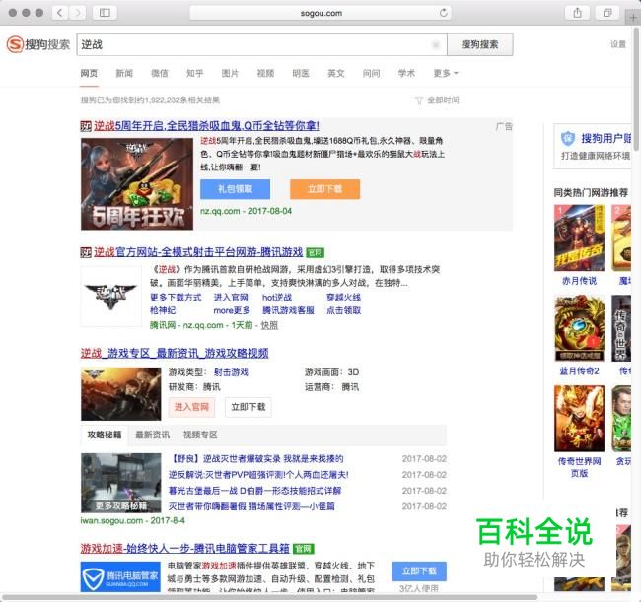The height and width of the screenshot is (602, 641).
Task: Click the 更多攻略秘籍 thumbnail
Action: point(121,483)
